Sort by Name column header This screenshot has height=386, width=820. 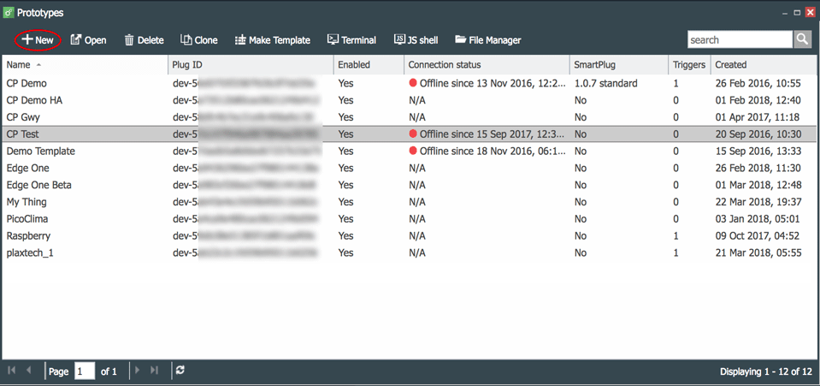point(84,65)
